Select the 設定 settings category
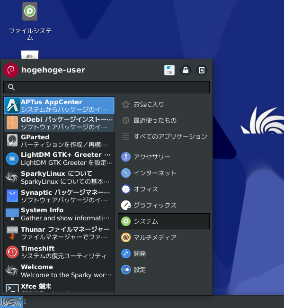The height and width of the screenshot is (308, 284). (164, 270)
